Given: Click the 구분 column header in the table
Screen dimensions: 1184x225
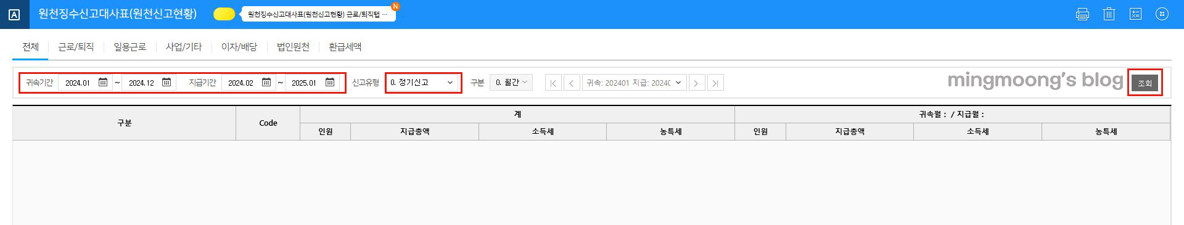Looking at the screenshot, I should tap(125, 123).
